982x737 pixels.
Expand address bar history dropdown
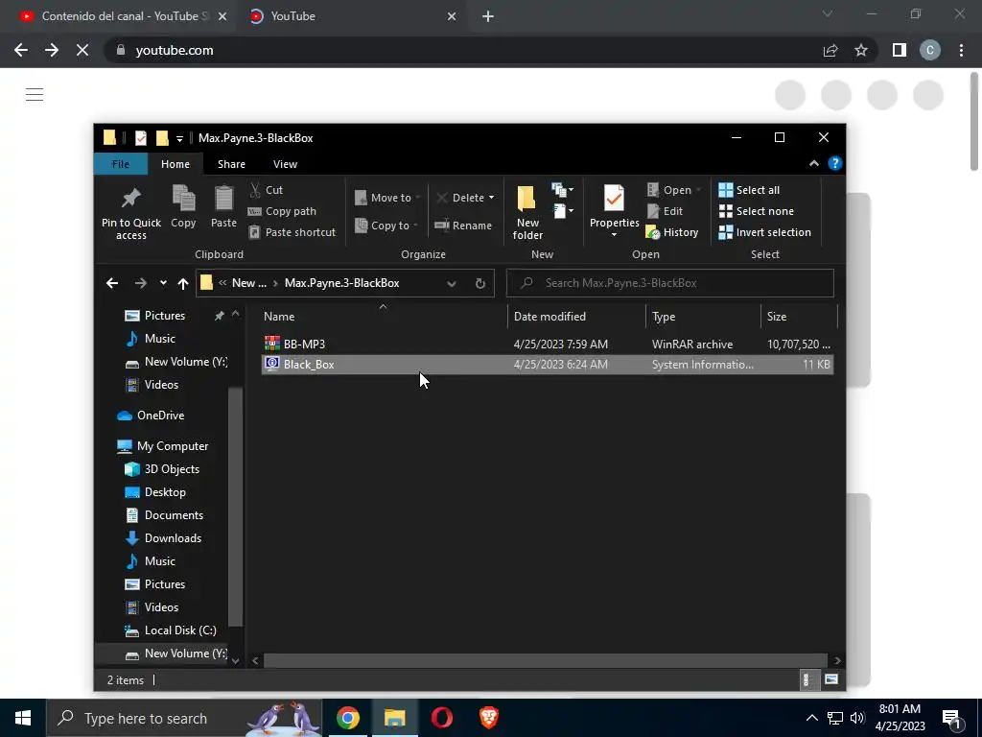click(452, 283)
